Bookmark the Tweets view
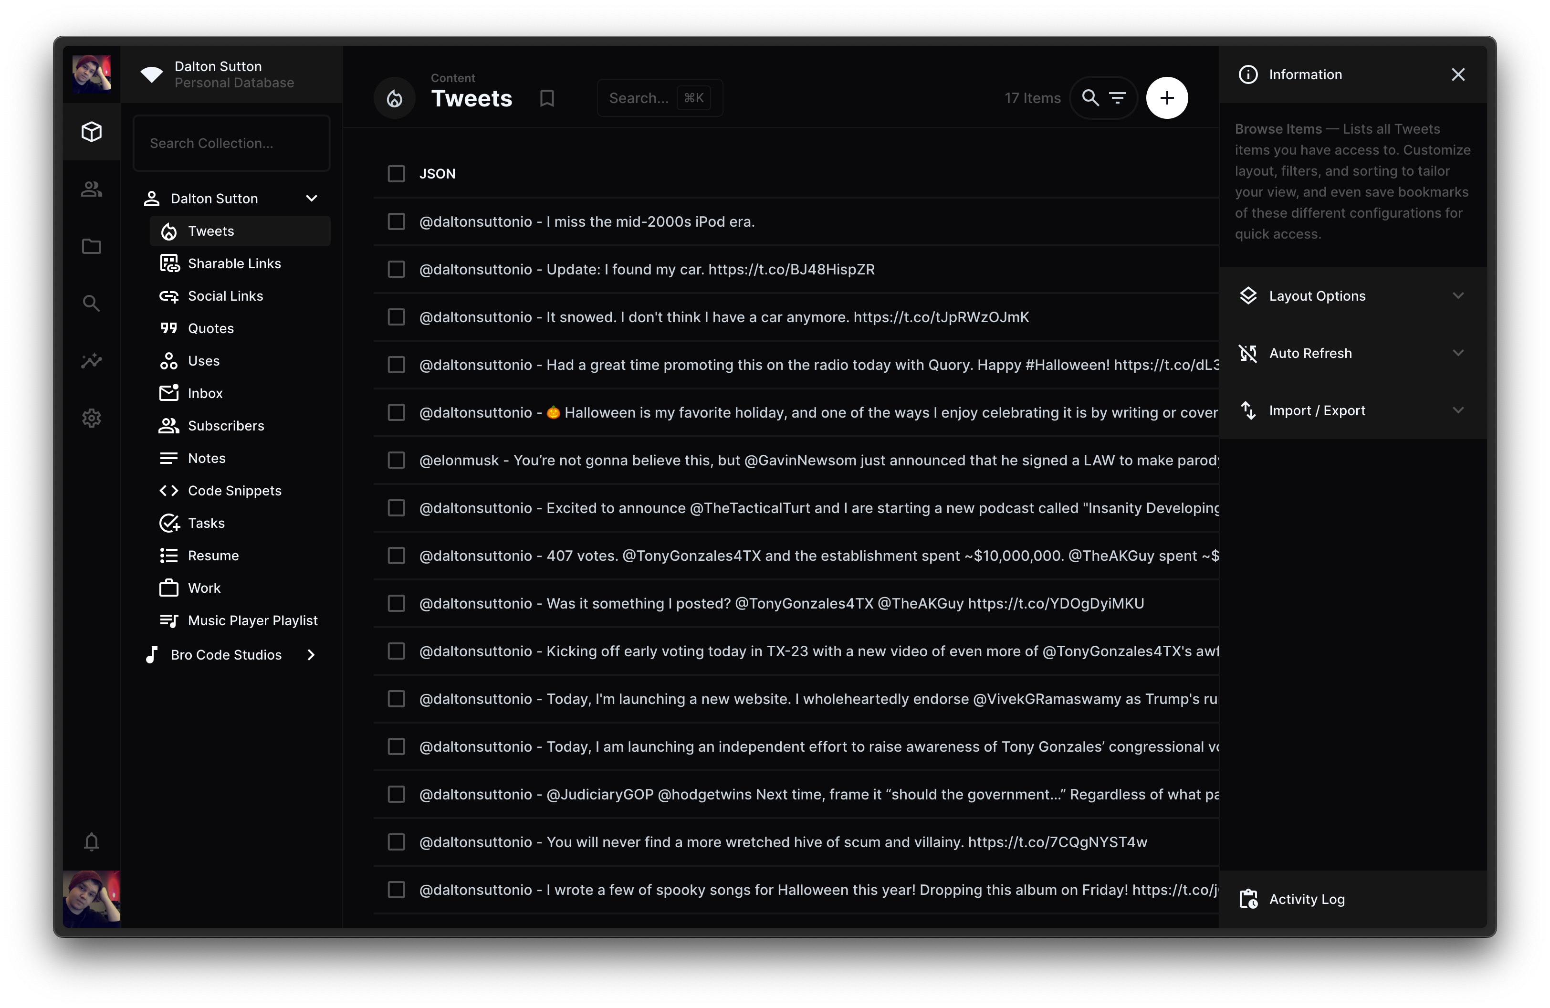This screenshot has width=1550, height=1008. (x=547, y=98)
